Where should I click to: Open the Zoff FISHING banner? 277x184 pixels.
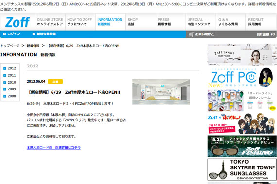[242, 147]
